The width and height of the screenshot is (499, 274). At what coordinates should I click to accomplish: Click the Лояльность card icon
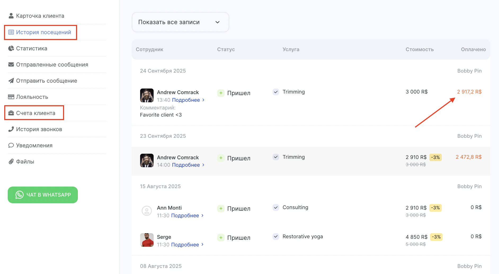tap(11, 97)
